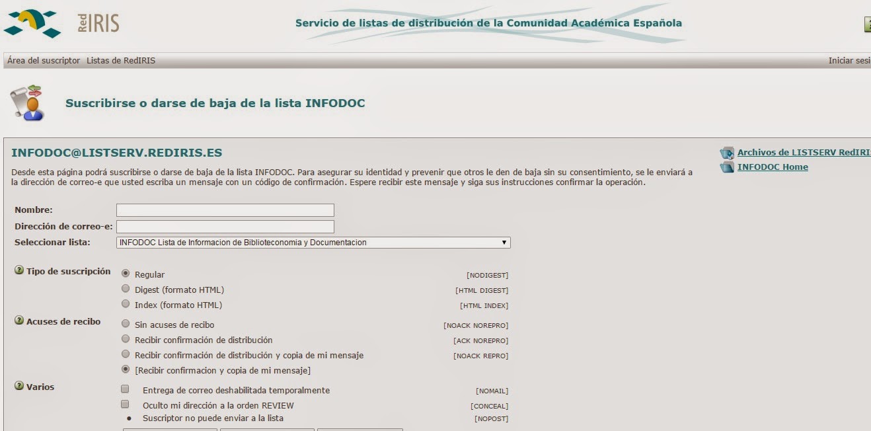Select Recibir confirmación de distribución option

tap(124, 339)
